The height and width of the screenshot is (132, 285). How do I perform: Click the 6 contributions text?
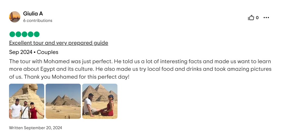point(38,21)
